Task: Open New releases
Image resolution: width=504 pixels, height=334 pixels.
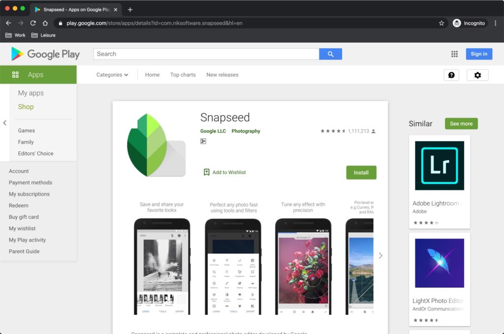Action: tap(222, 75)
